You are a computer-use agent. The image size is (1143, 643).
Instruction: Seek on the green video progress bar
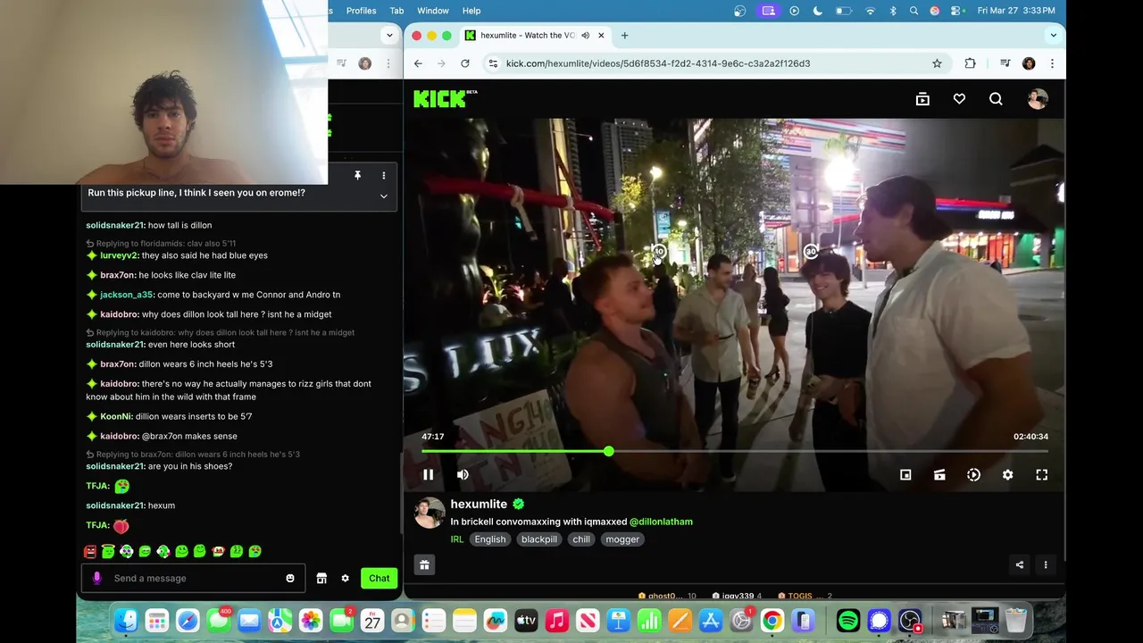[x=735, y=451]
